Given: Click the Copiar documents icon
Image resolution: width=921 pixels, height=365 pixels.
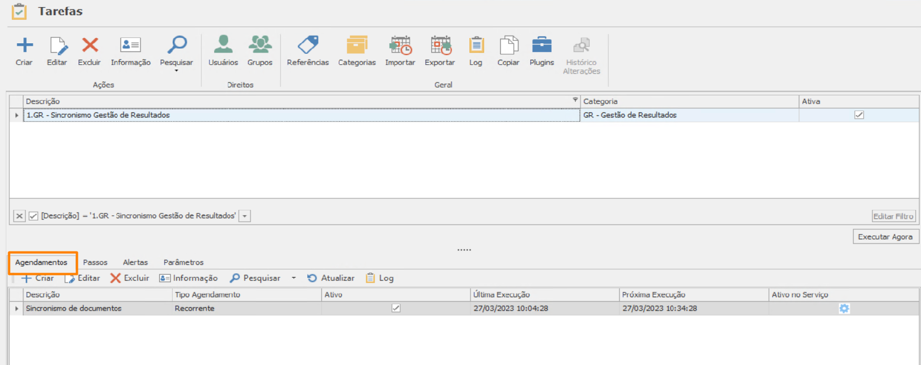Looking at the screenshot, I should (x=508, y=45).
